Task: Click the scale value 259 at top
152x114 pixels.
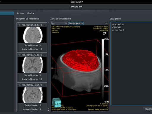Action: [106, 39]
